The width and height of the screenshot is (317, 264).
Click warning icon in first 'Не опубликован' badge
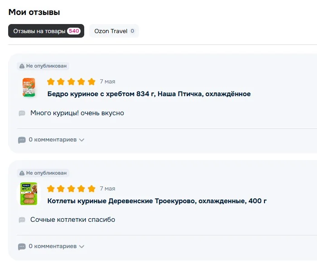(22, 66)
